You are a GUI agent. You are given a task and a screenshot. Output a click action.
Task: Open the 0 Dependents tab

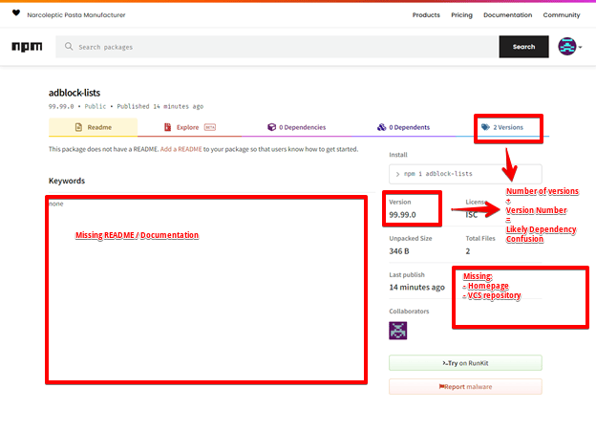click(x=403, y=127)
